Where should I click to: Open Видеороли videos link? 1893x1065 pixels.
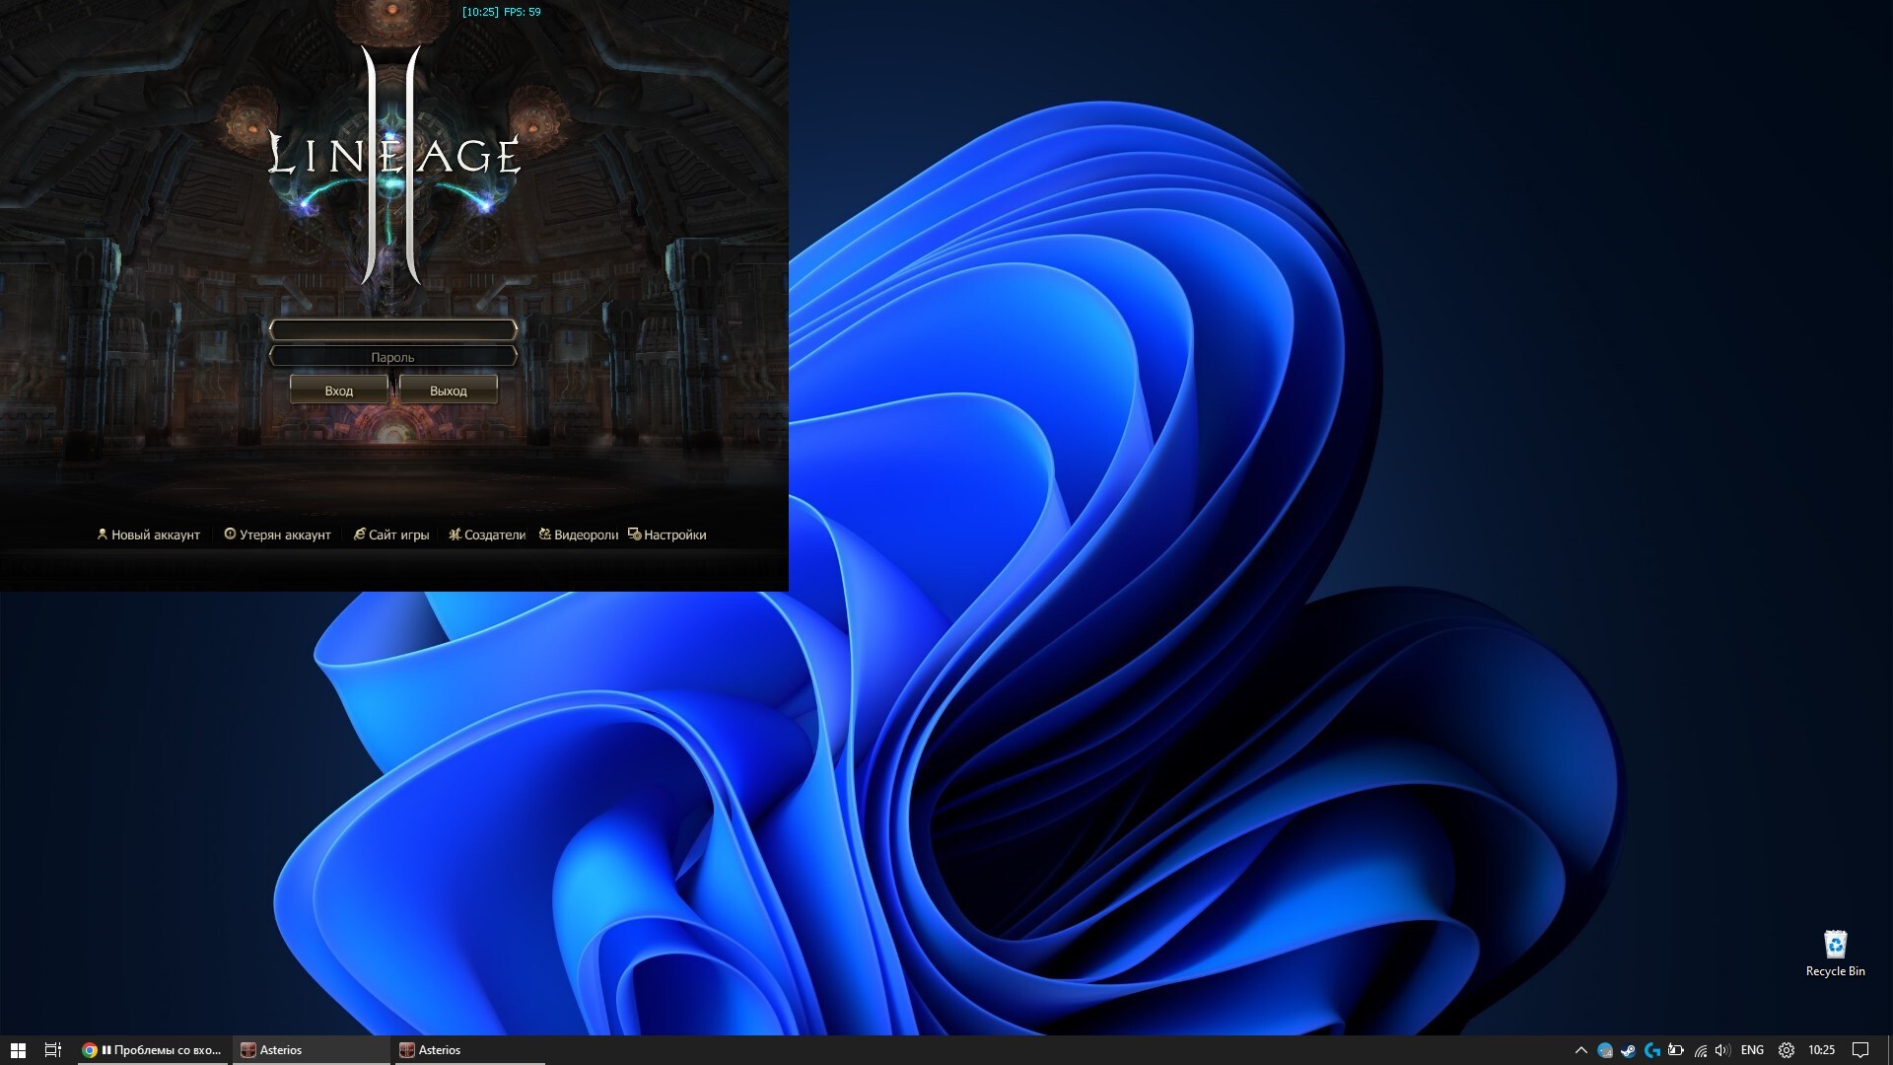coord(587,534)
